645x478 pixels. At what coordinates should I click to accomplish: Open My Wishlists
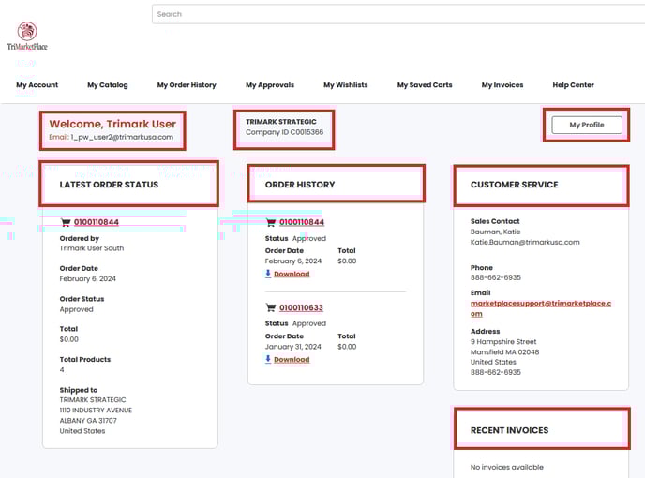pyautogui.click(x=346, y=85)
